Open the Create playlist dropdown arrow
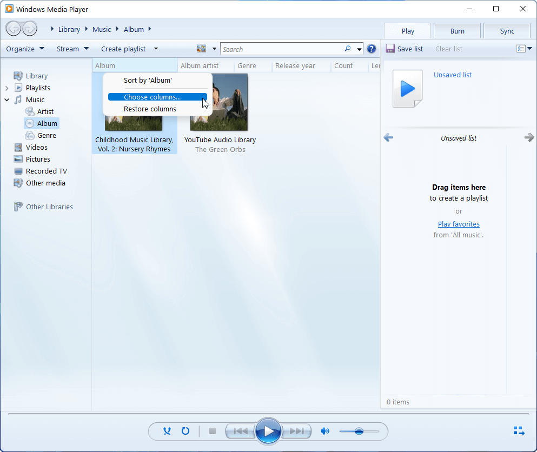Image resolution: width=537 pixels, height=452 pixels. 156,49
